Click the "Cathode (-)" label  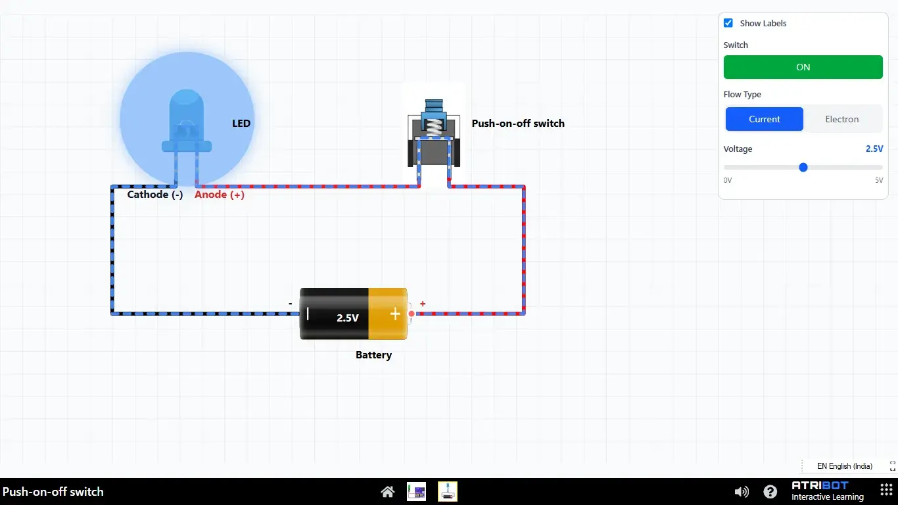pos(155,195)
